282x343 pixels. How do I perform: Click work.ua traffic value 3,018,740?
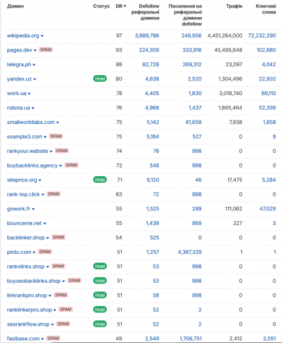click(x=230, y=93)
